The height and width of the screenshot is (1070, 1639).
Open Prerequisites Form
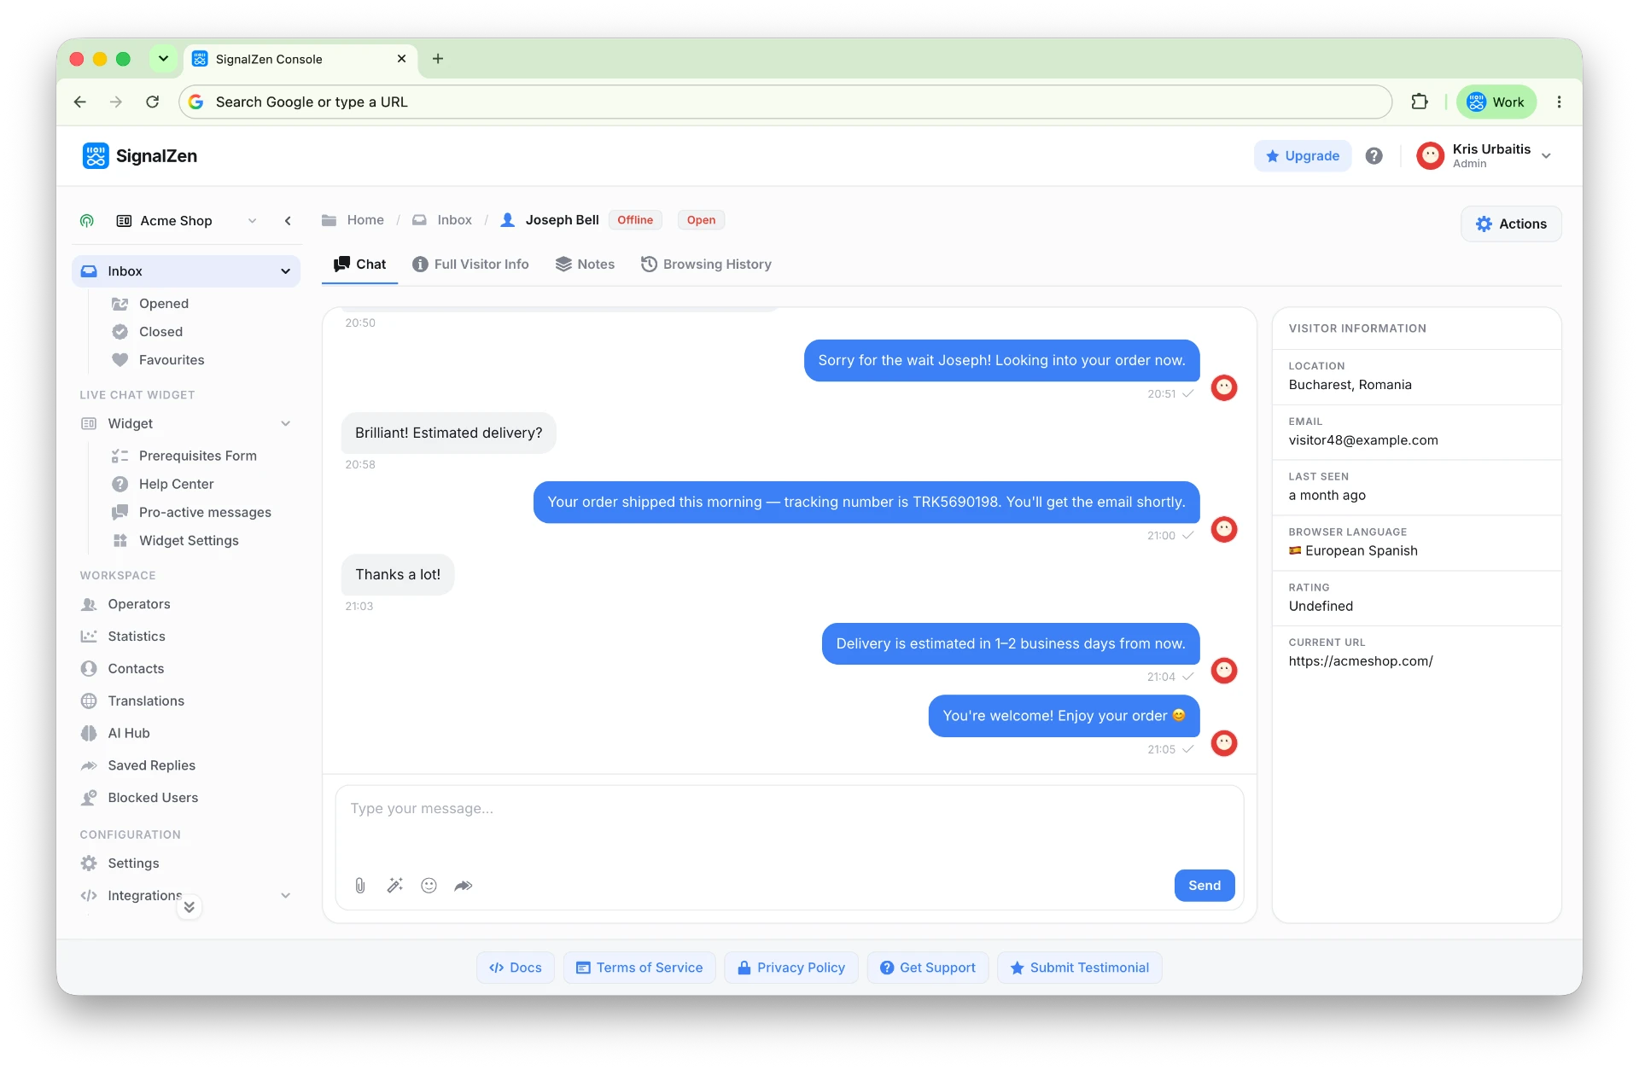click(x=198, y=456)
